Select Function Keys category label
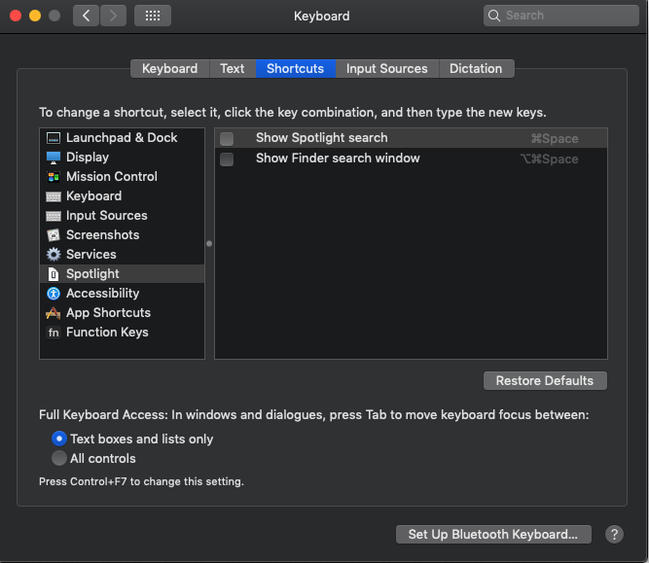Screen dimensions: 649x563 pos(107,333)
